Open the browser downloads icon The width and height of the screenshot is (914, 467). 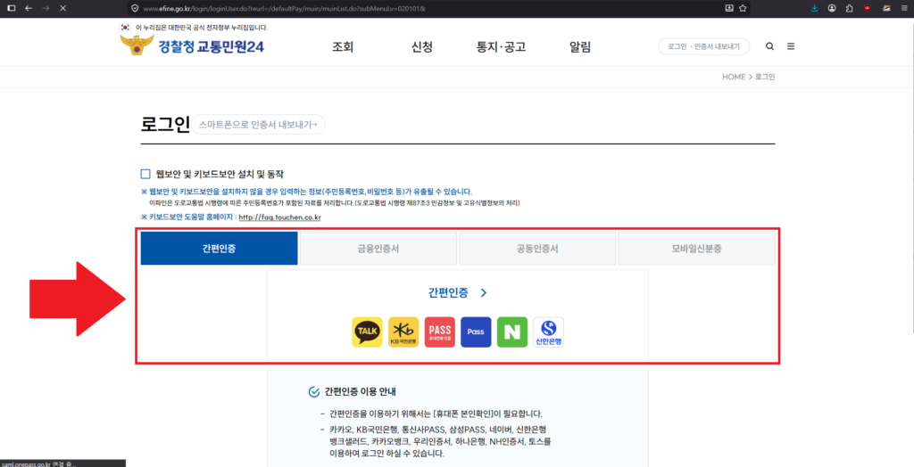pos(814,8)
